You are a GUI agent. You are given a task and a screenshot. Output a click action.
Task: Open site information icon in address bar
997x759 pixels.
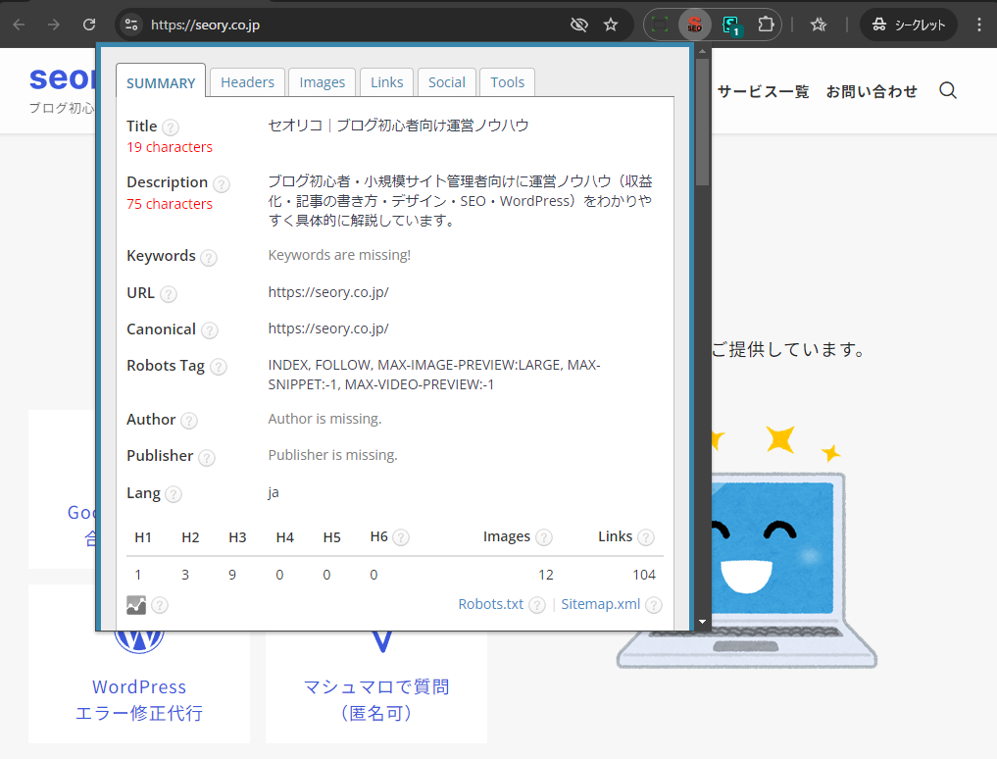click(x=131, y=25)
